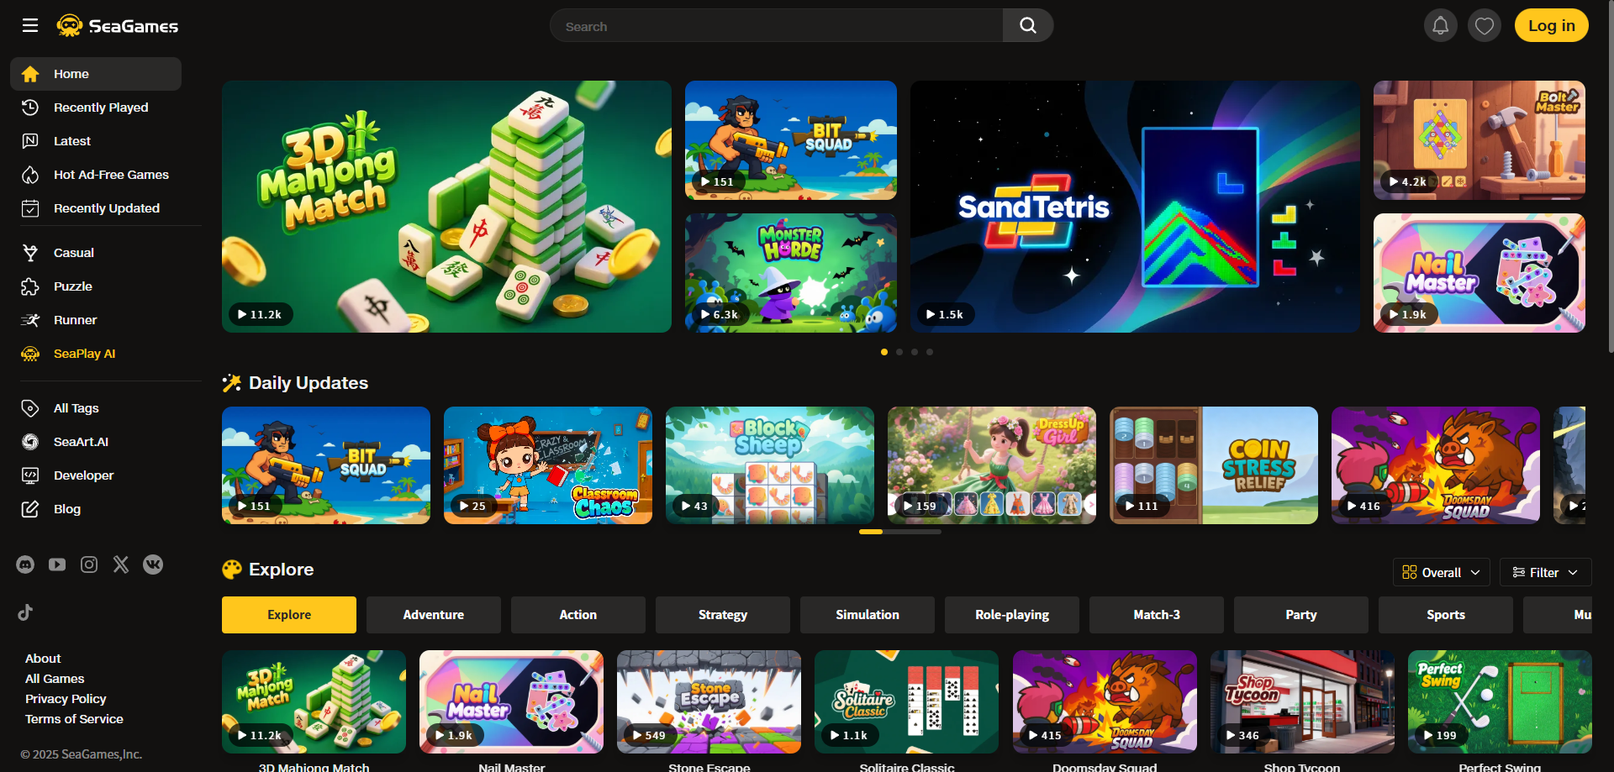This screenshot has width=1614, height=772.
Task: Open the Overall sorting dropdown
Action: pos(1441,572)
